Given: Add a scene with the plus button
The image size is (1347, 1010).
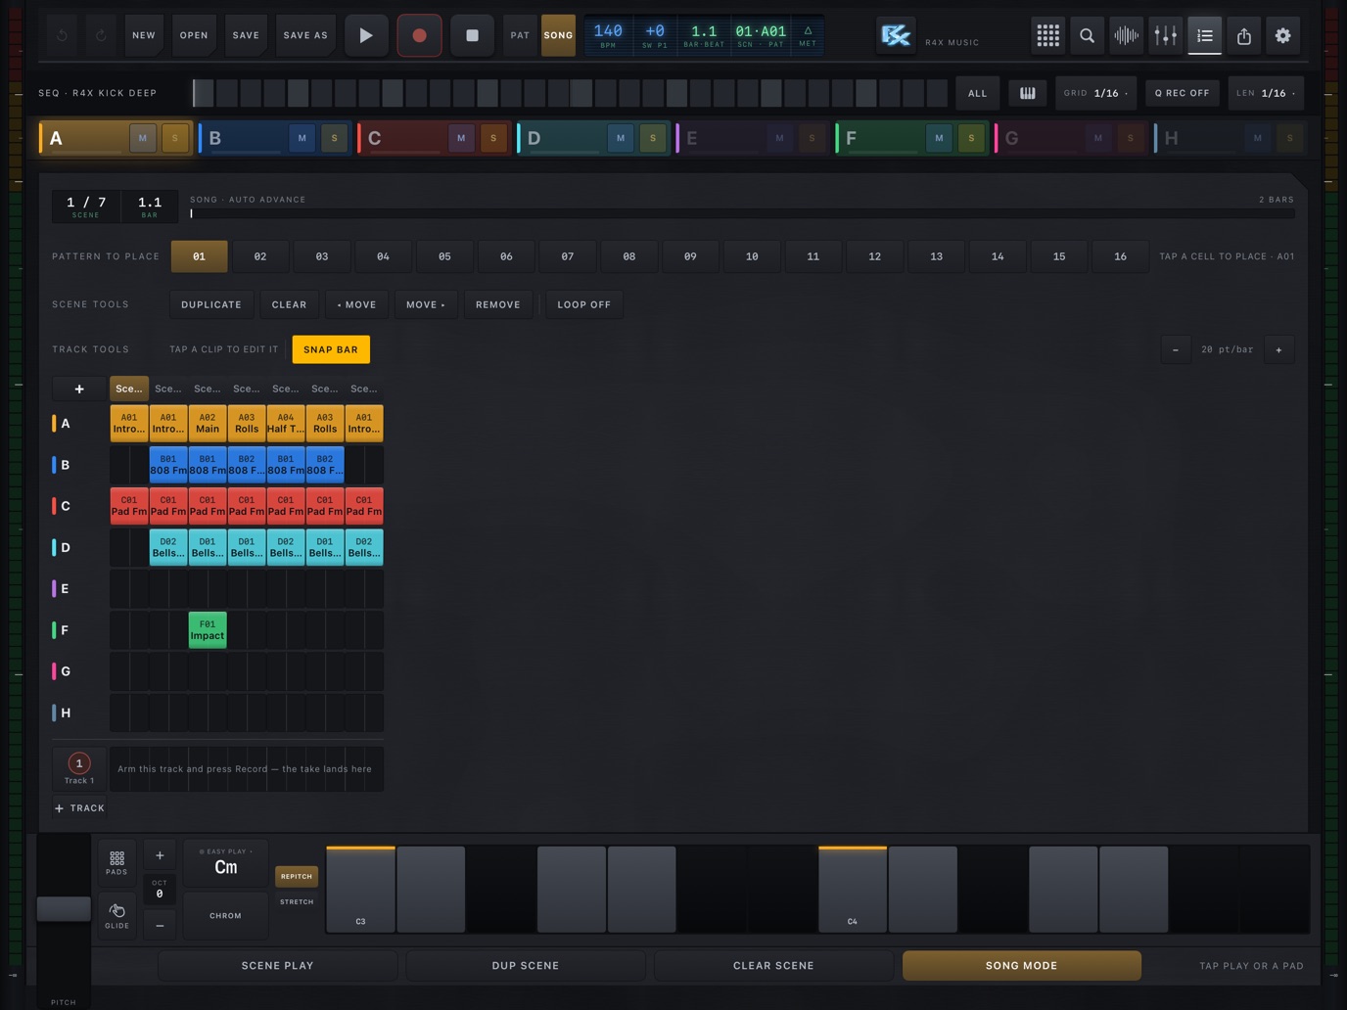Looking at the screenshot, I should click(79, 389).
